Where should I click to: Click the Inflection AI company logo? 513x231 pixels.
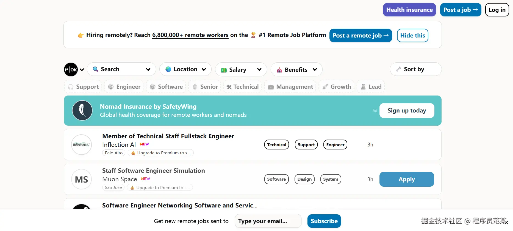[81, 145]
